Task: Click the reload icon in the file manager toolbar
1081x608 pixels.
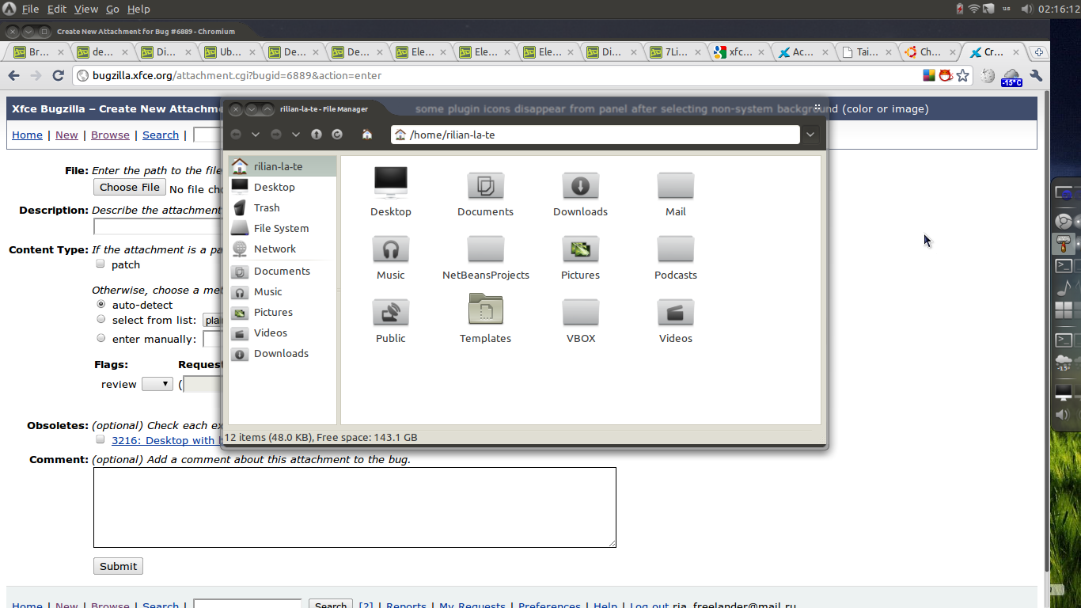Action: 337,135
